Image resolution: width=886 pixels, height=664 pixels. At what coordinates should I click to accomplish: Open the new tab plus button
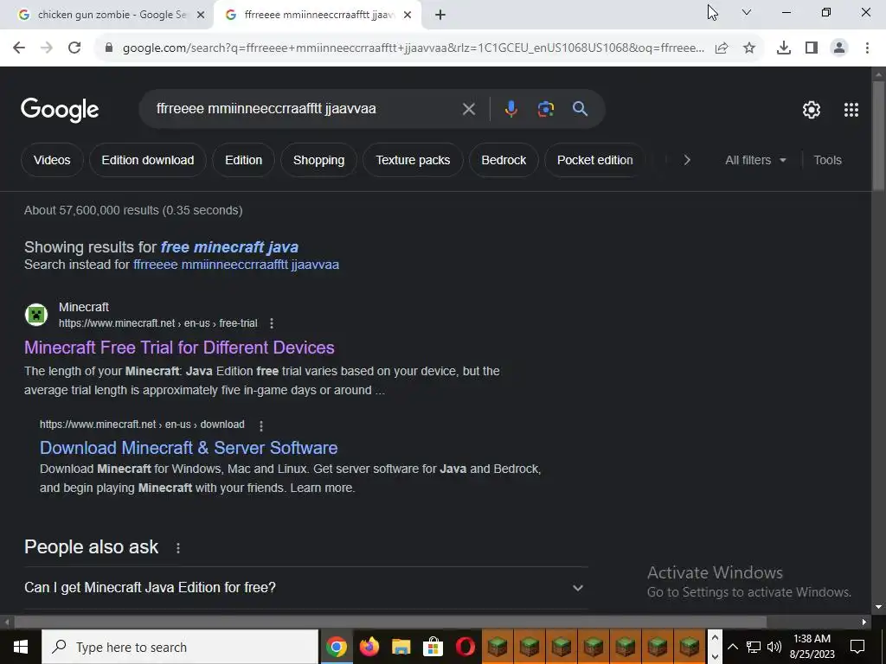tap(440, 16)
